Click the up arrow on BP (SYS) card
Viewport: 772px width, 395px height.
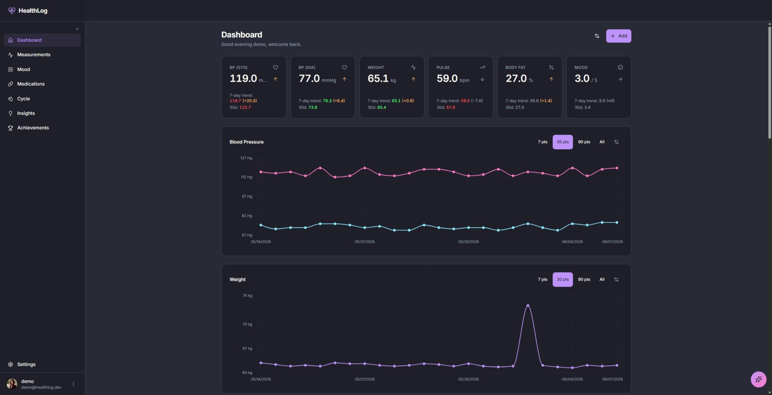click(x=275, y=79)
